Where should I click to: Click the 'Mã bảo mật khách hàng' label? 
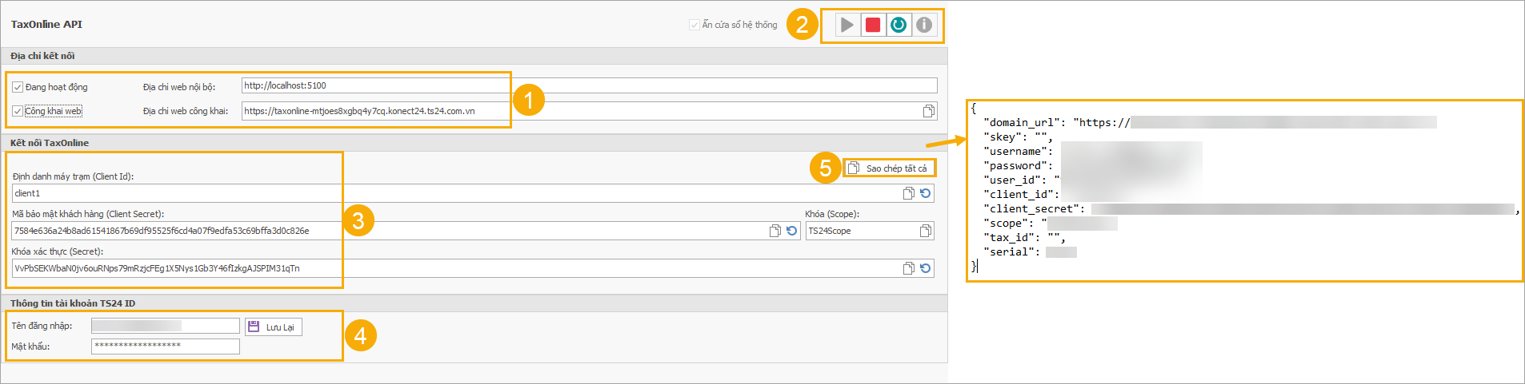[x=88, y=214]
